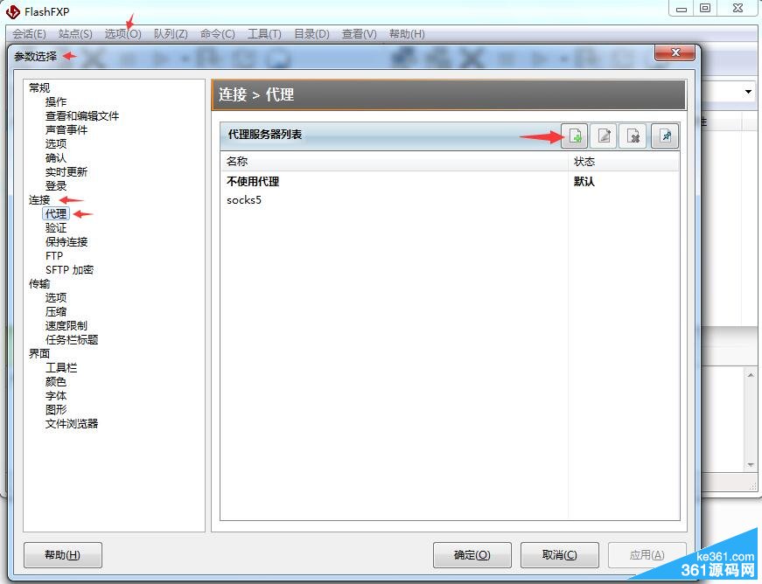Open the 命令(C) menu

(x=218, y=34)
